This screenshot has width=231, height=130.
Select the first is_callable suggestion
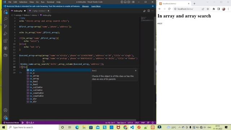[59, 87]
